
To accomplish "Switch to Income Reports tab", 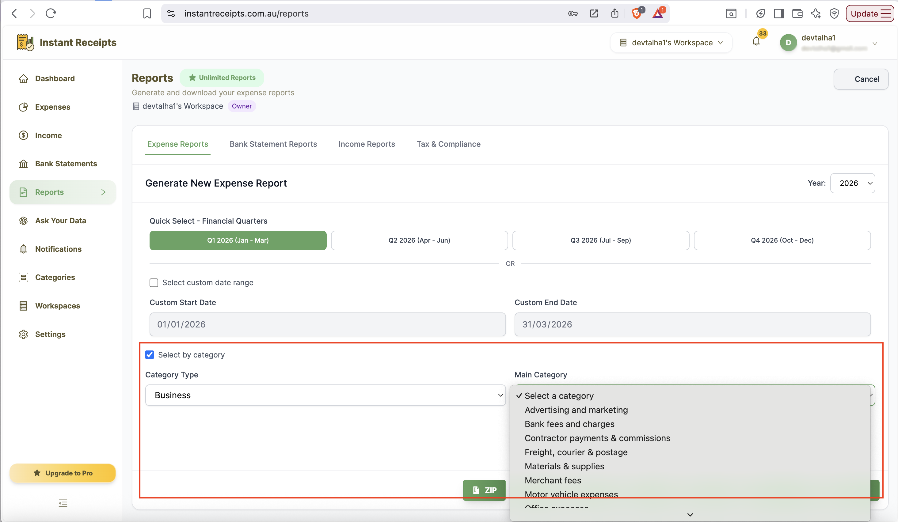I will tap(367, 144).
